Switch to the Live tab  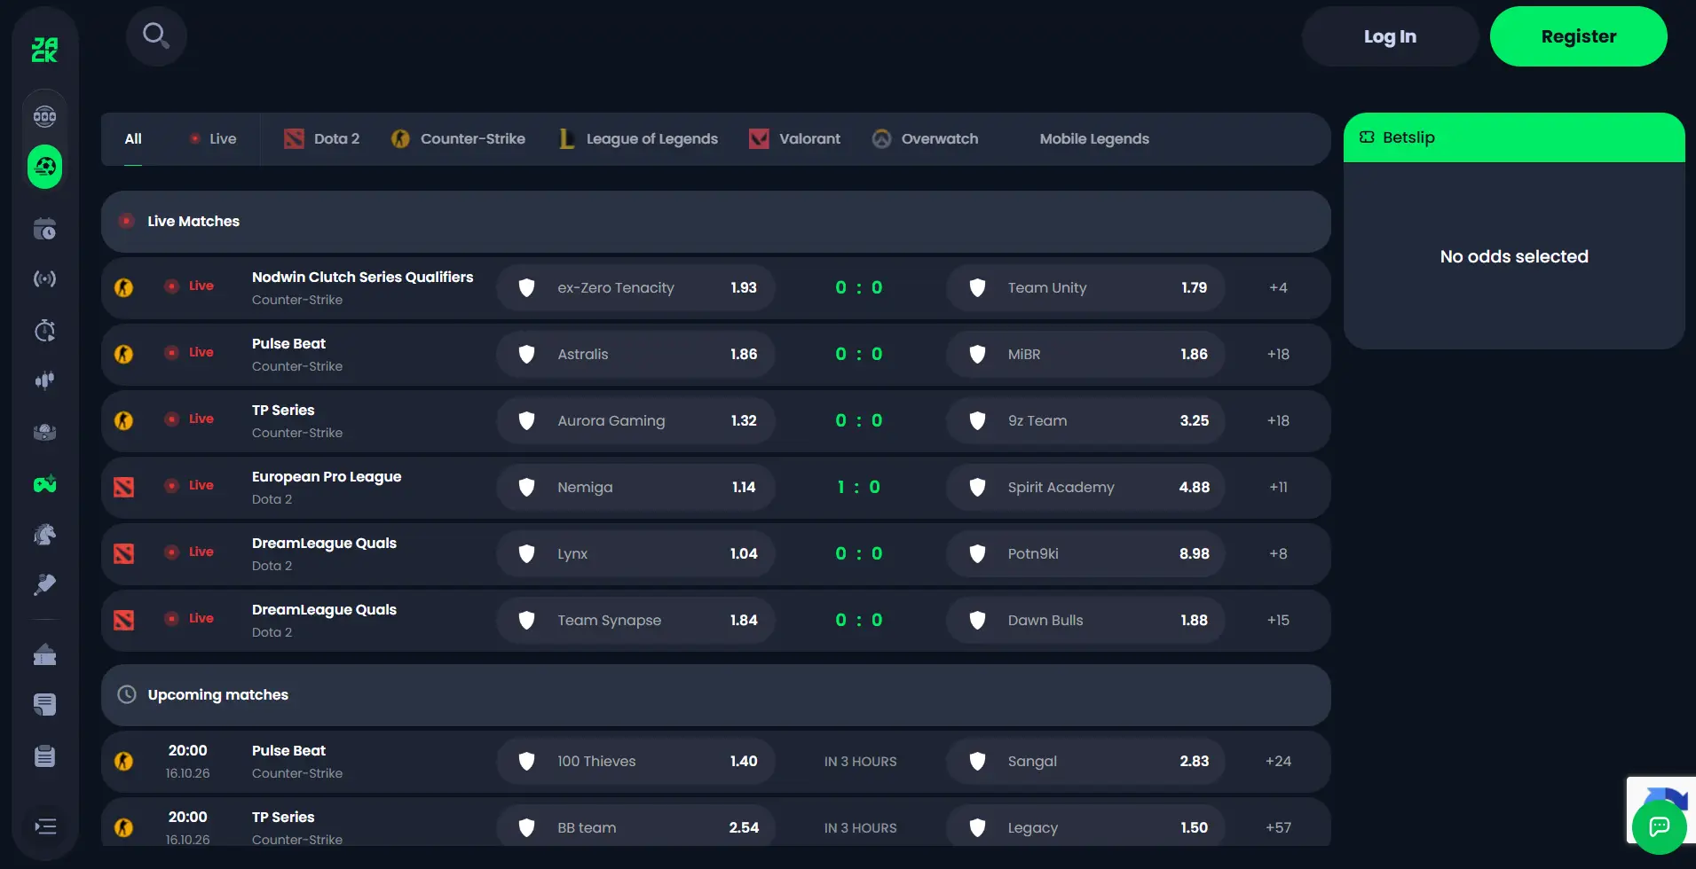[x=213, y=139]
